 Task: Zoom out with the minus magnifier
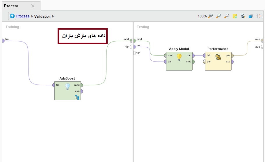[x=227, y=16]
